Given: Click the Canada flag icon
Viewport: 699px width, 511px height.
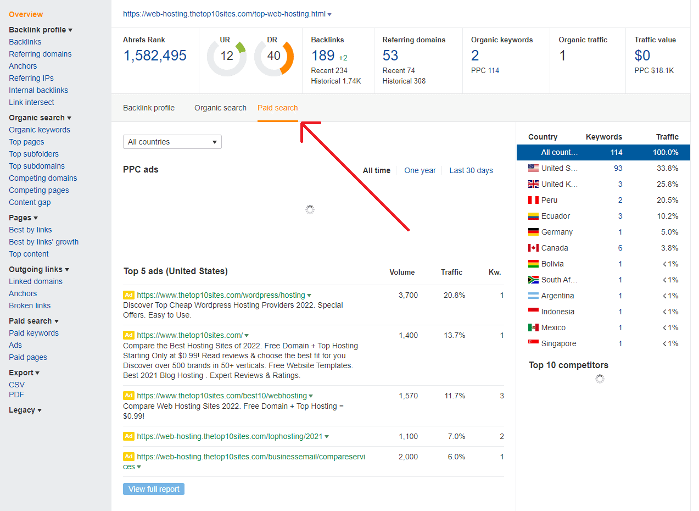Looking at the screenshot, I should [532, 248].
